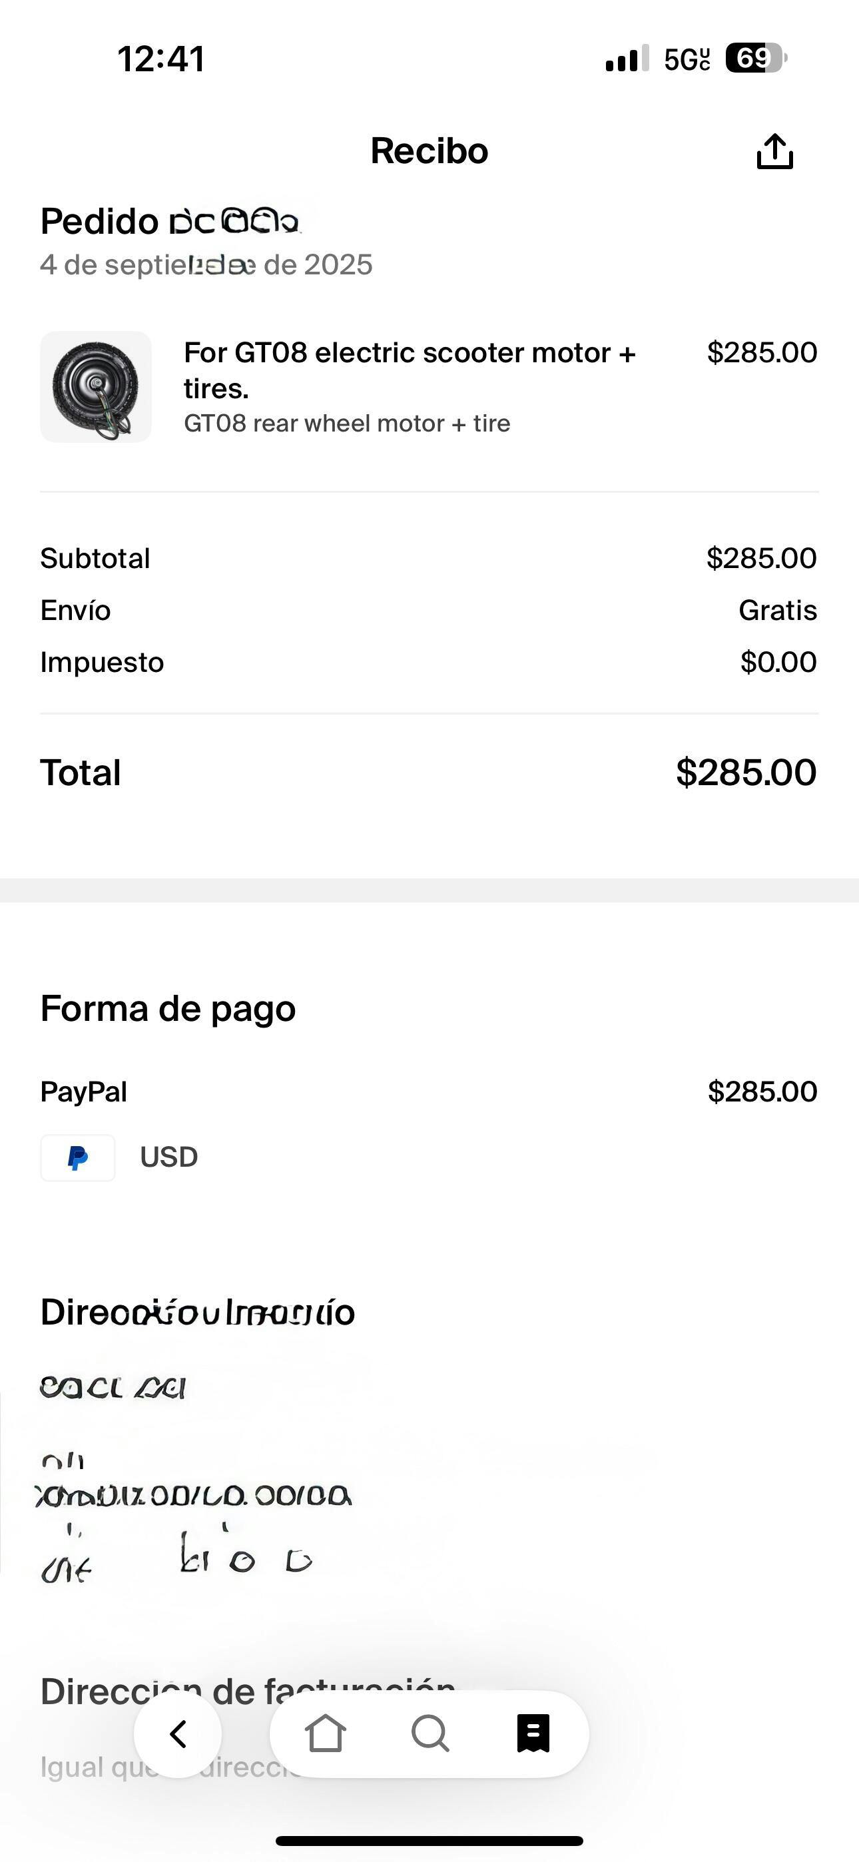Image resolution: width=859 pixels, height=1862 pixels.
Task: Tap the Forma de pago heading
Action: click(x=168, y=1008)
